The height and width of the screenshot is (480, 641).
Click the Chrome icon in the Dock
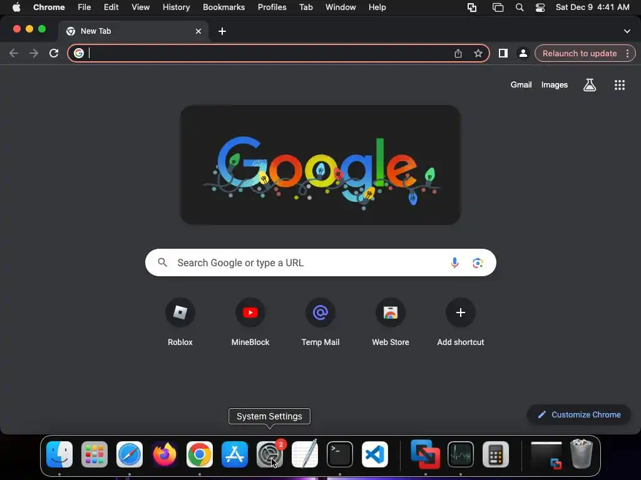click(200, 454)
